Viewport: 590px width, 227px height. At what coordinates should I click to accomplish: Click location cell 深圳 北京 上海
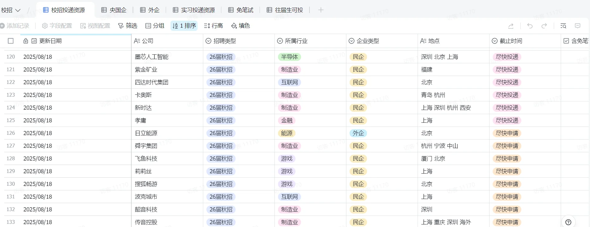point(454,57)
